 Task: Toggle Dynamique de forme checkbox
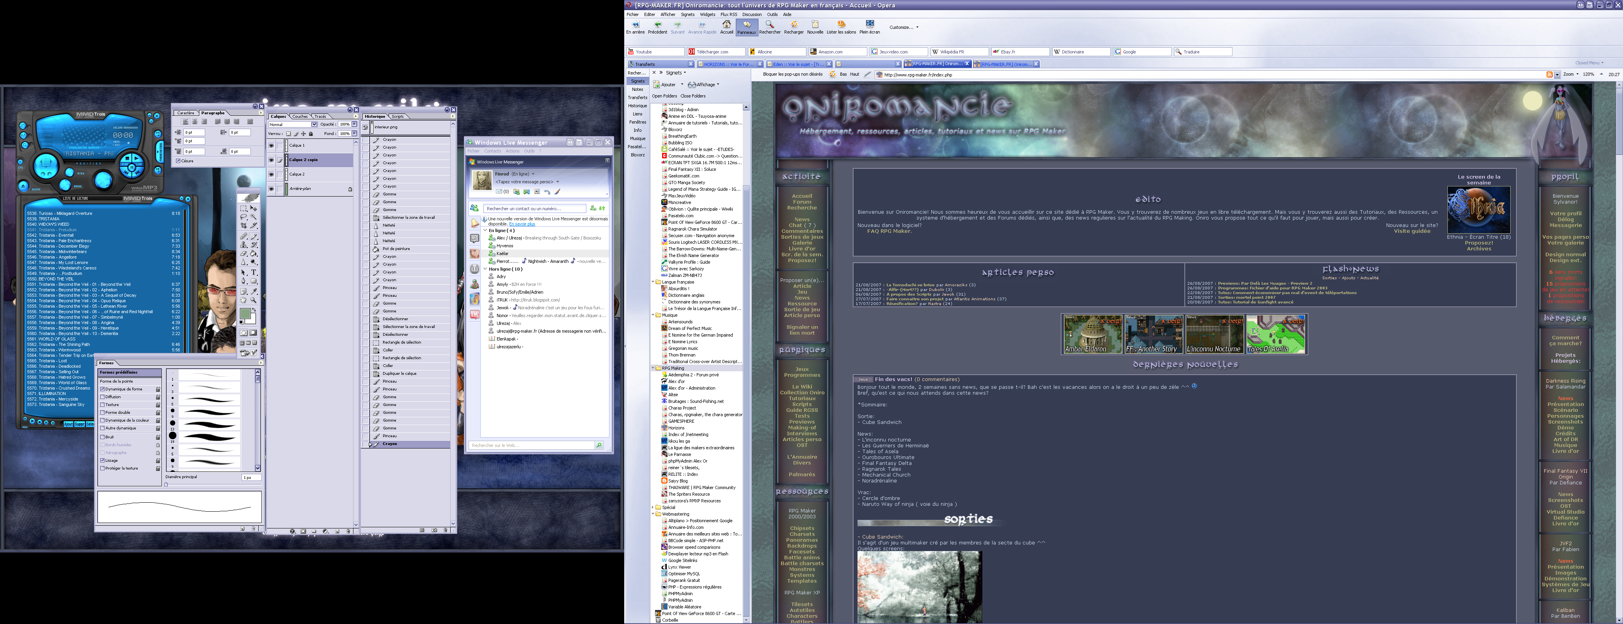click(x=103, y=389)
